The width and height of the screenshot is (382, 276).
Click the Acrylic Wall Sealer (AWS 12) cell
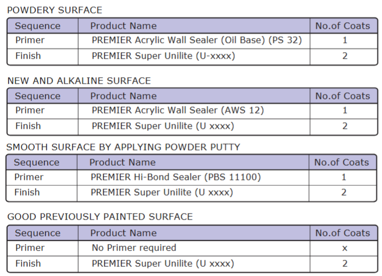click(177, 110)
